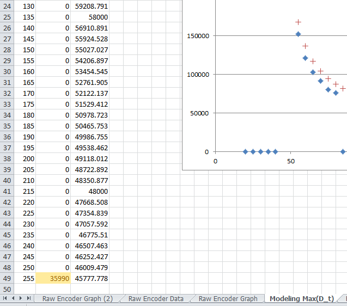Click cell with value 50978.723

tap(90, 115)
